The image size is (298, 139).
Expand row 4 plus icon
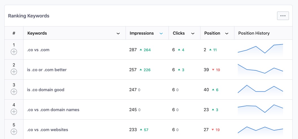point(14,112)
